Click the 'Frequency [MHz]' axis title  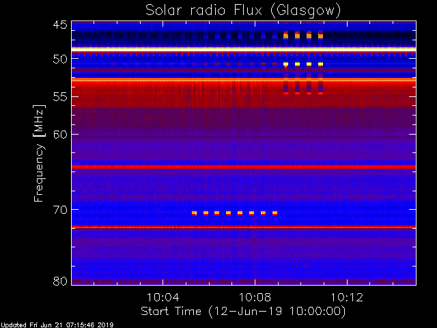[x=39, y=153]
